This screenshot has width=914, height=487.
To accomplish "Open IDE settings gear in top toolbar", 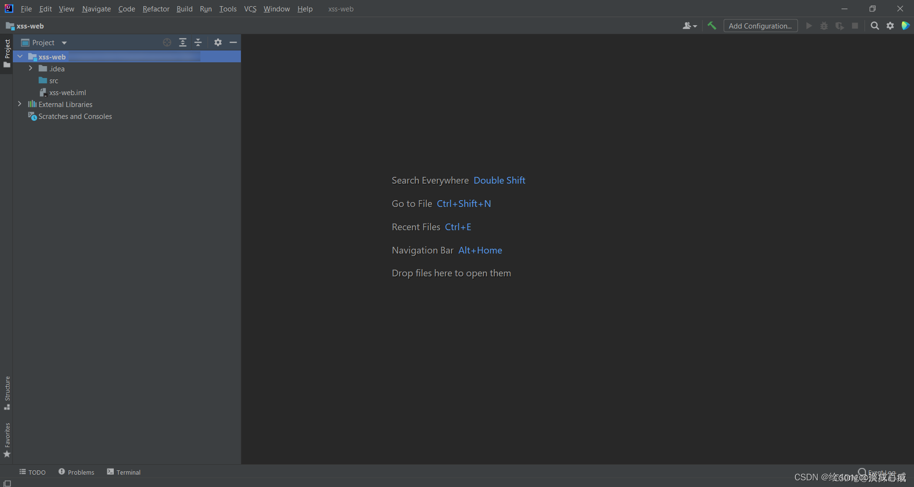I will (890, 26).
